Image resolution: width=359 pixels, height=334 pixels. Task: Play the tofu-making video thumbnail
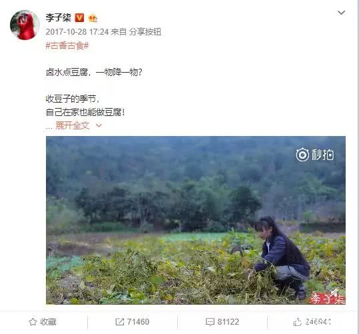(x=196, y=220)
